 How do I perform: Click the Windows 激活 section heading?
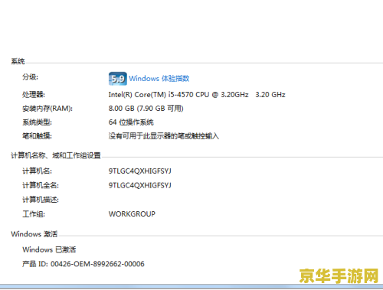coord(34,234)
